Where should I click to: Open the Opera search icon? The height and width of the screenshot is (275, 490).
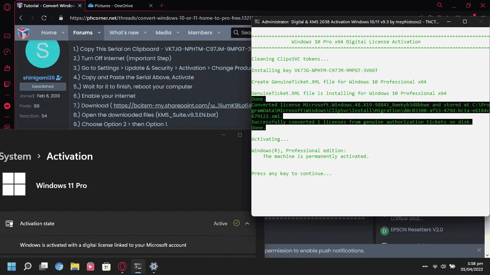[x=440, y=5]
